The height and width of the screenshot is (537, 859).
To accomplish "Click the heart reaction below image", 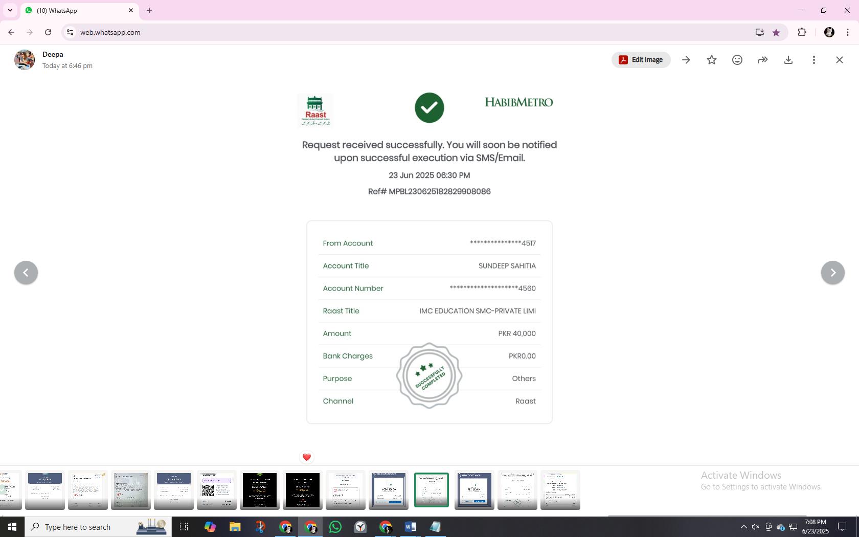I will point(307,457).
